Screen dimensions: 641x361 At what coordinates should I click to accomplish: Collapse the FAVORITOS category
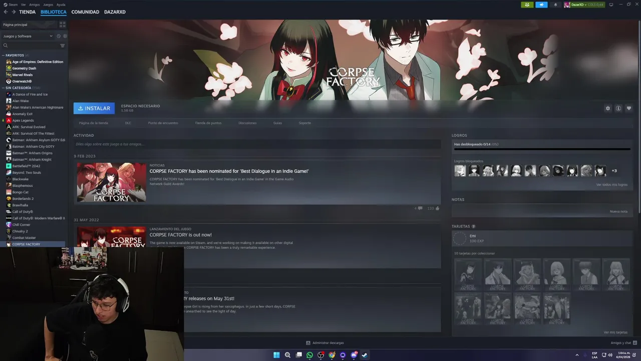coord(4,55)
